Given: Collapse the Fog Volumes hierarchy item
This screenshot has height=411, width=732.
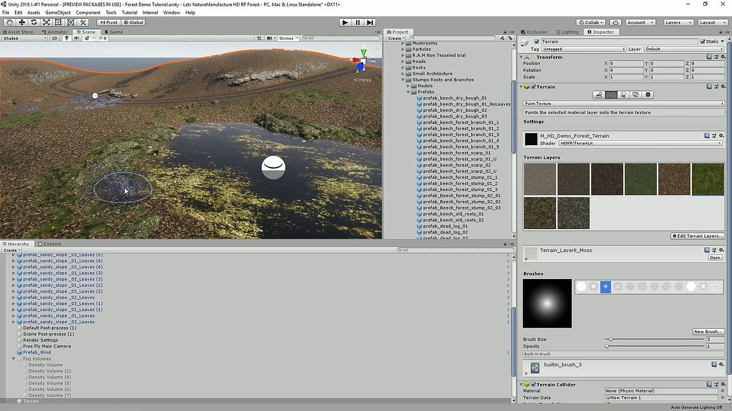Looking at the screenshot, I should pyautogui.click(x=14, y=359).
